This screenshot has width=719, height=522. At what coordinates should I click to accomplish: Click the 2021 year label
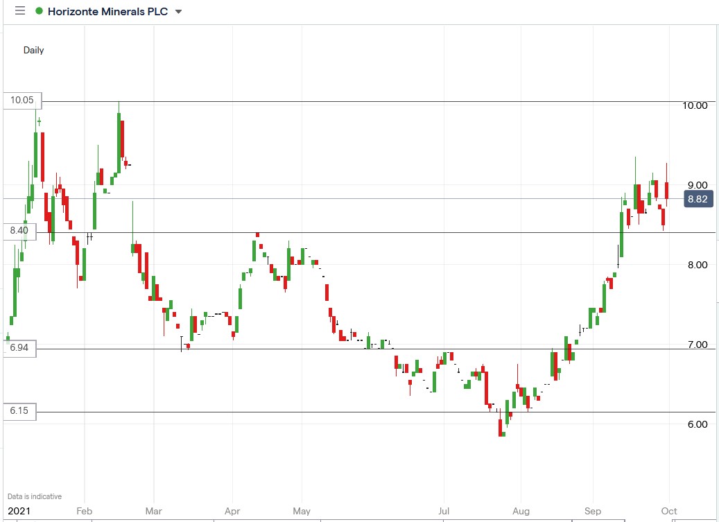[19, 511]
